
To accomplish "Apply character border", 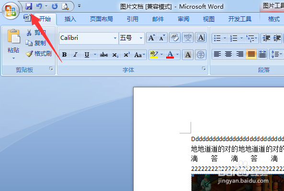I will click(x=201, y=37).
